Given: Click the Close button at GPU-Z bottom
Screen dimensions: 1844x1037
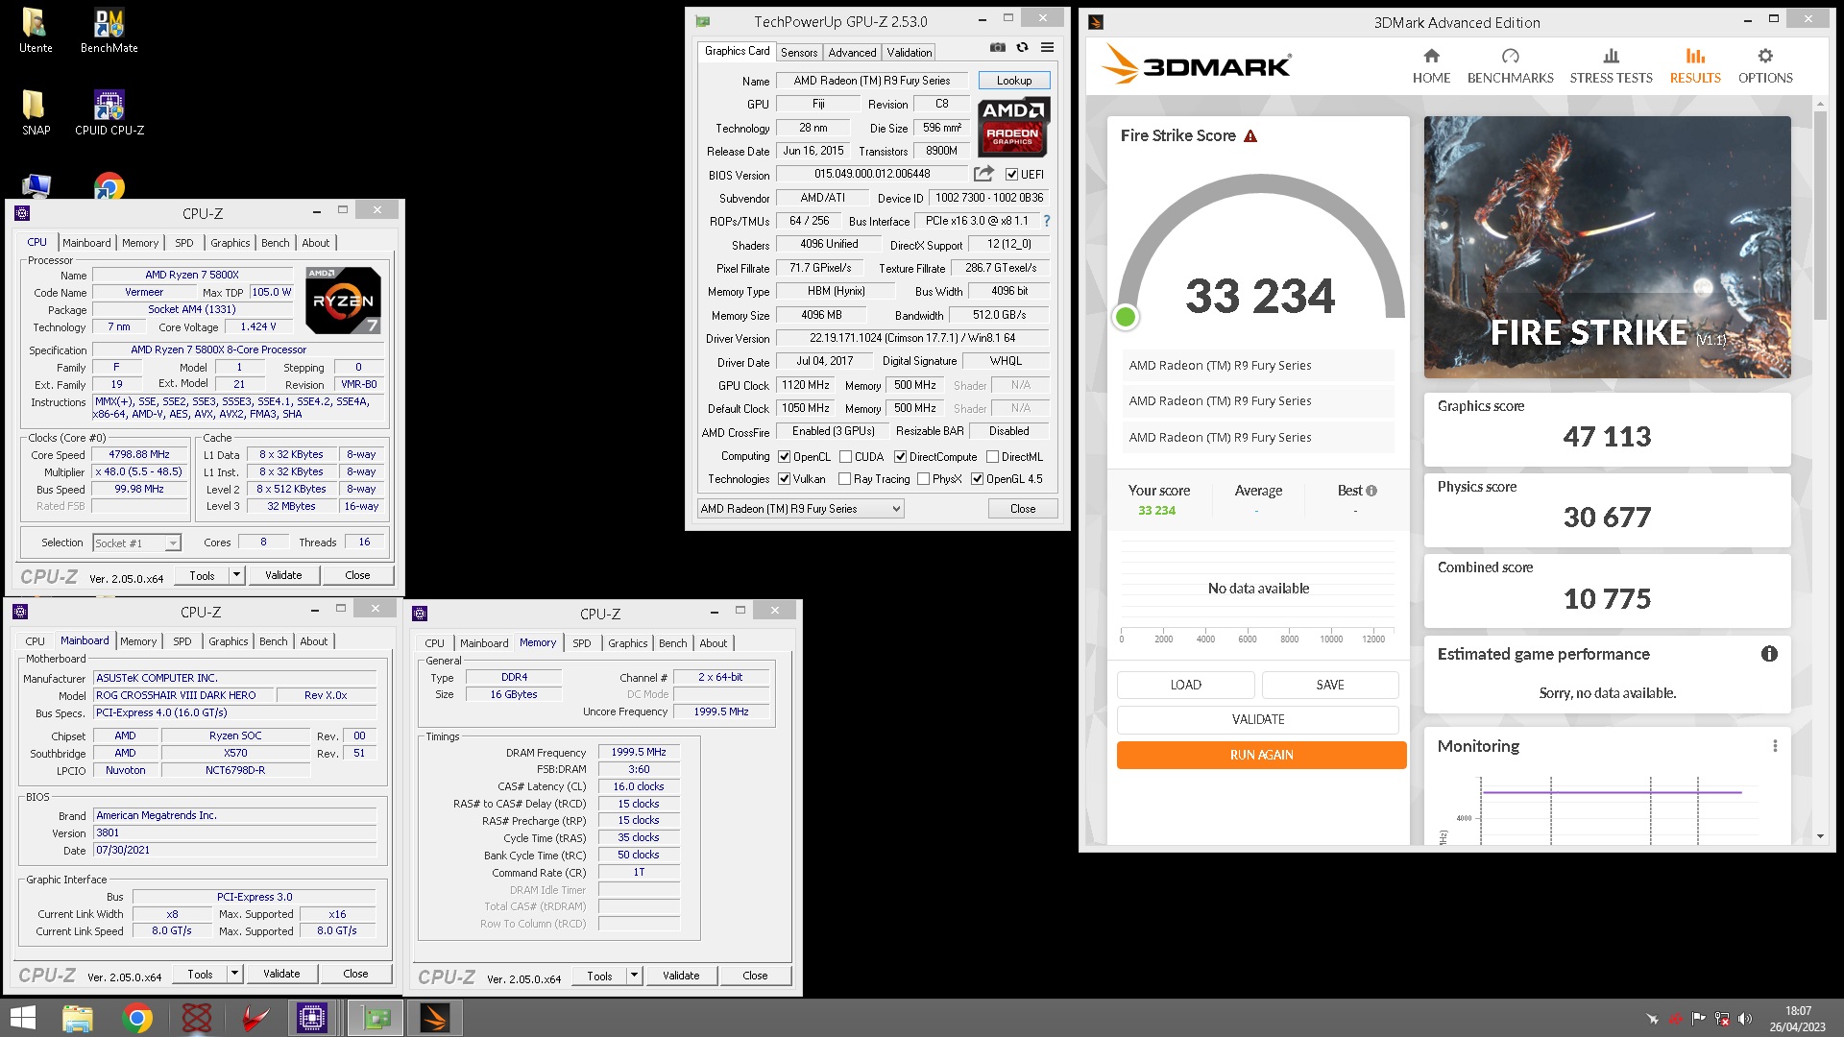Looking at the screenshot, I should [1023, 509].
